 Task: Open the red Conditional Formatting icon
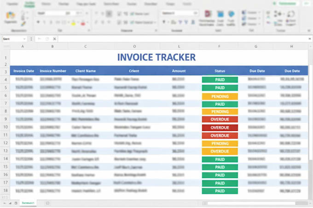coord(208,14)
